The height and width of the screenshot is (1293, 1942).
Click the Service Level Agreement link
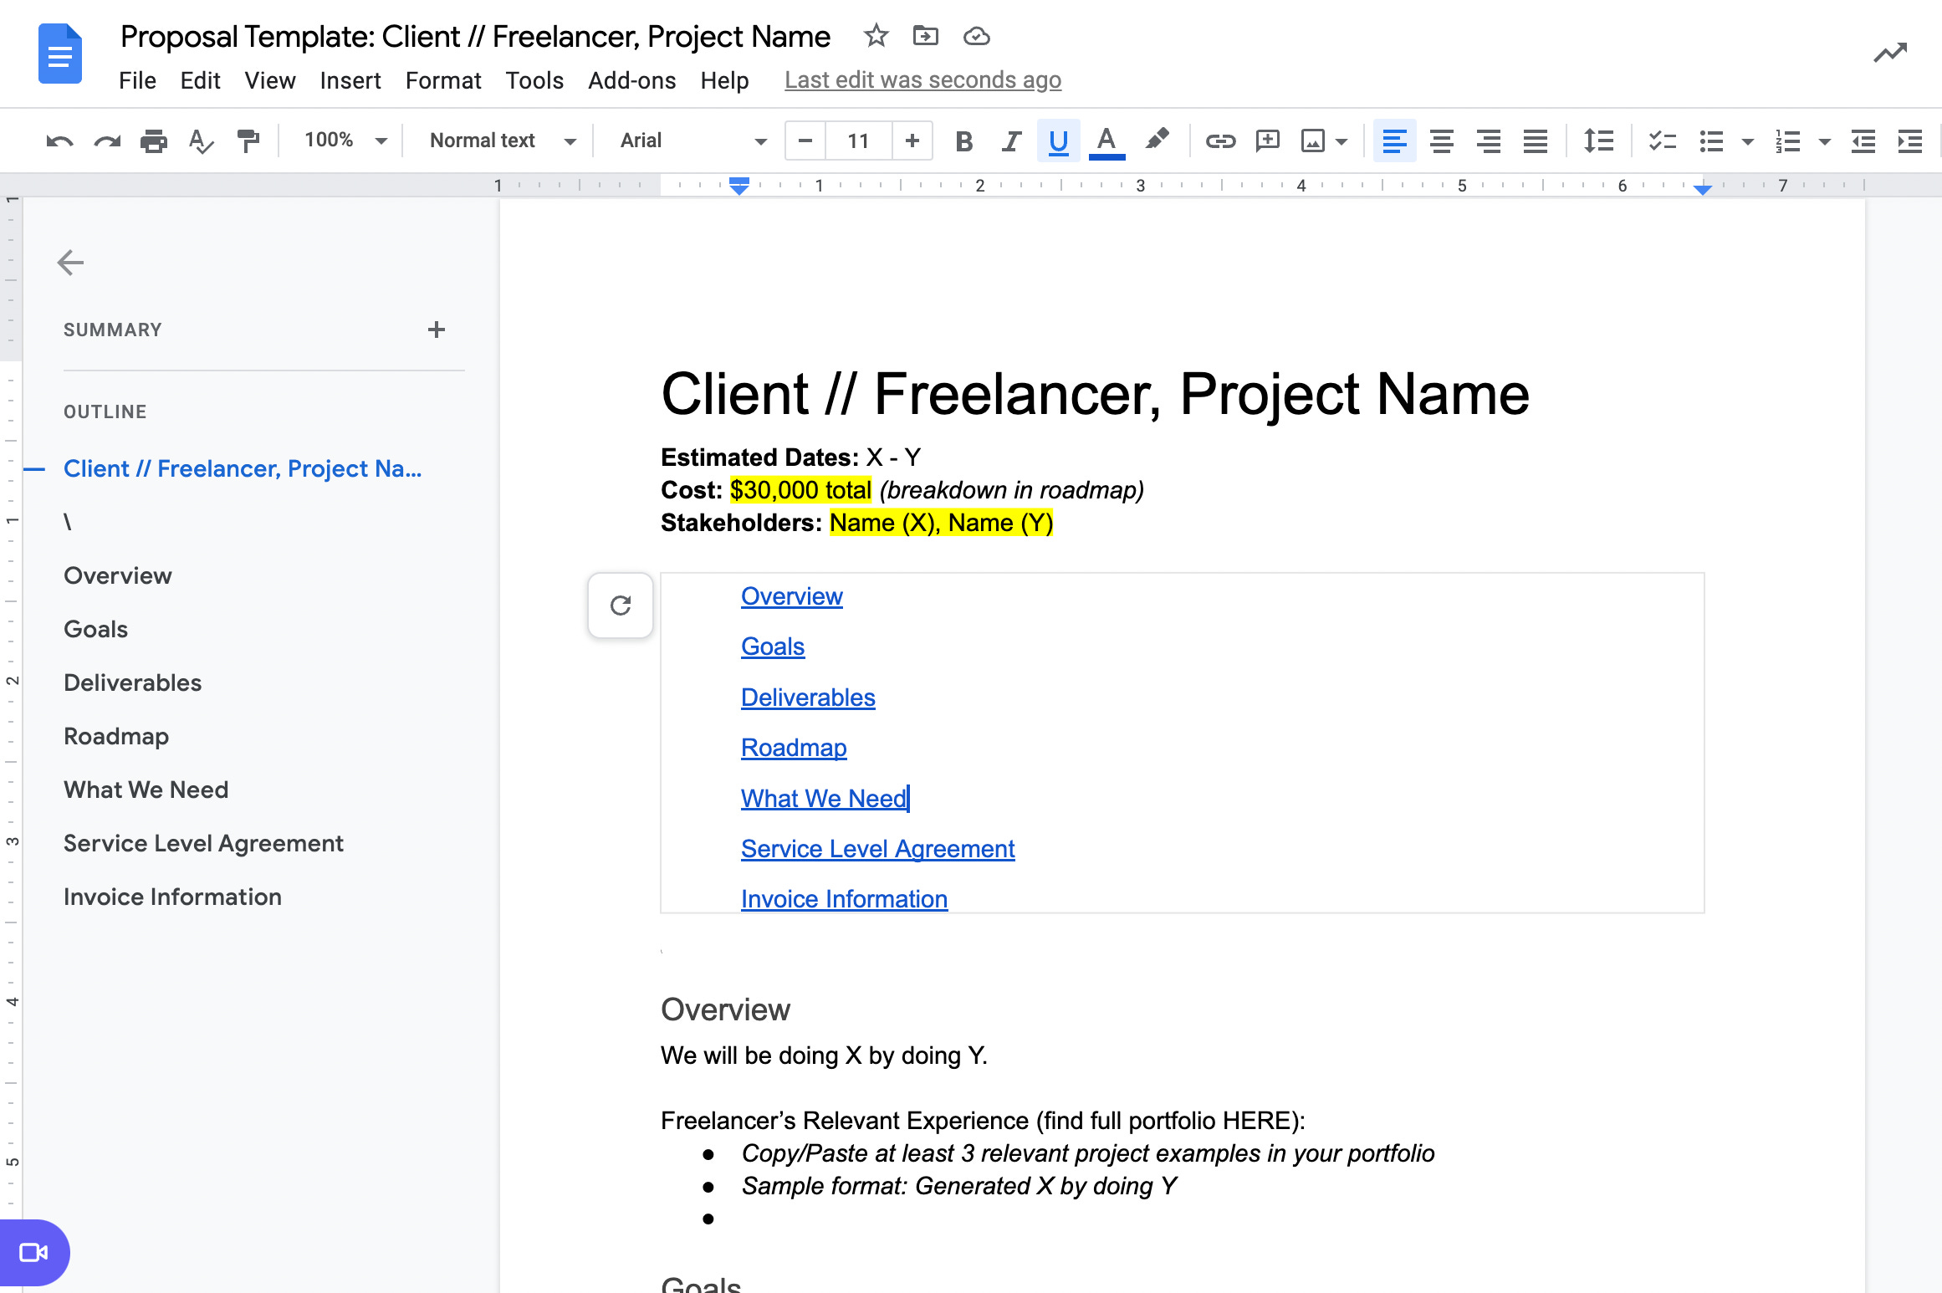tap(877, 848)
